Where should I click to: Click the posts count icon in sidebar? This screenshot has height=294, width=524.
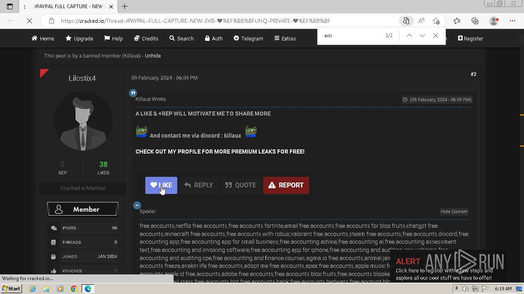tap(54, 228)
